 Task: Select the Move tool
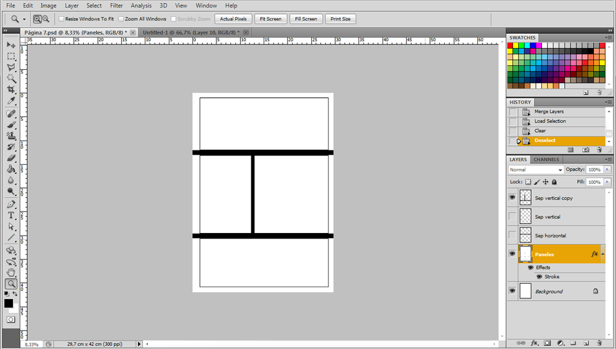coord(11,45)
